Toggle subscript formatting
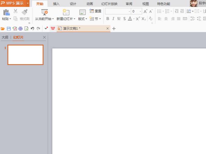 [x=144, y=19]
